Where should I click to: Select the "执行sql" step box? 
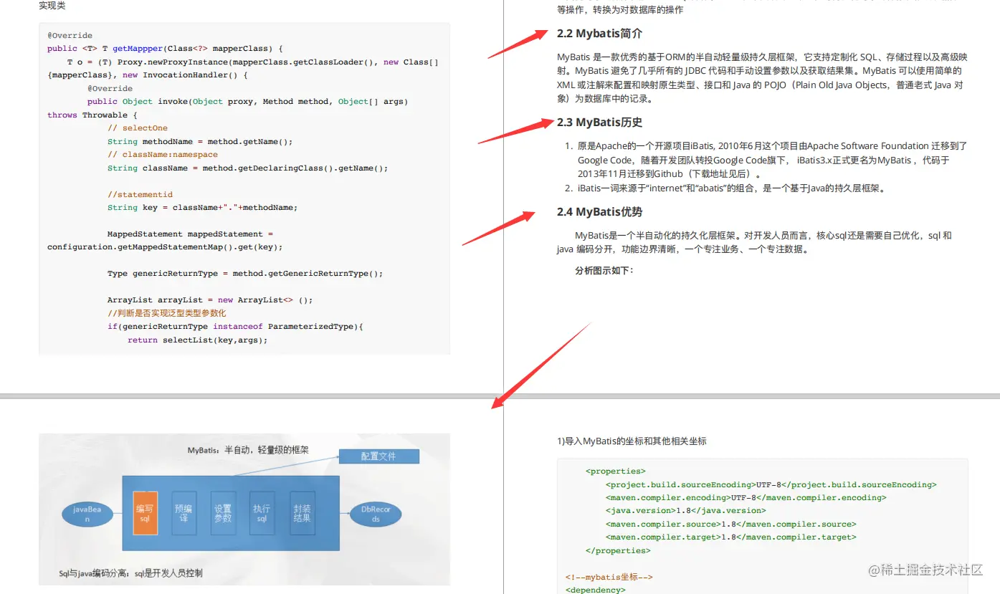pos(262,514)
